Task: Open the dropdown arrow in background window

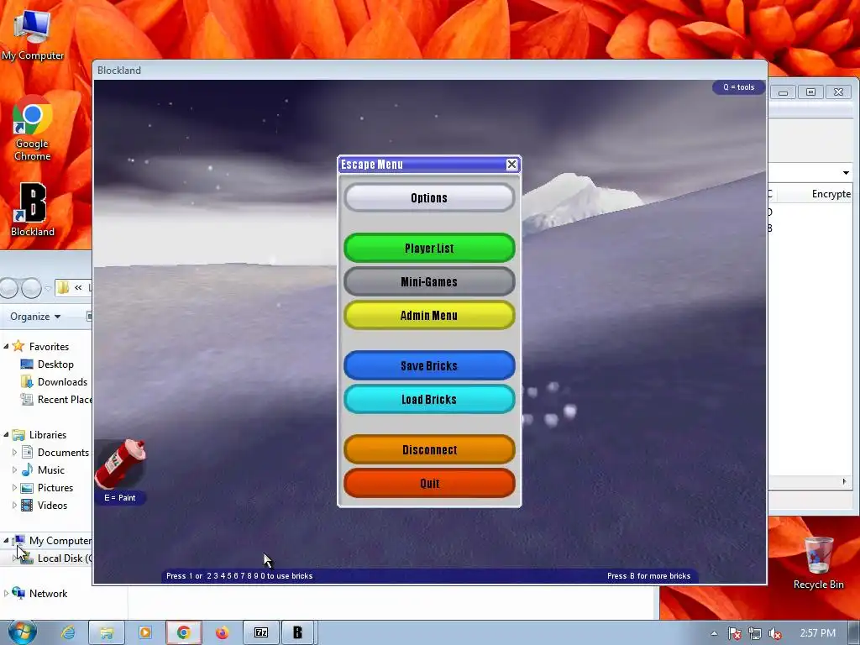Action: [846, 173]
